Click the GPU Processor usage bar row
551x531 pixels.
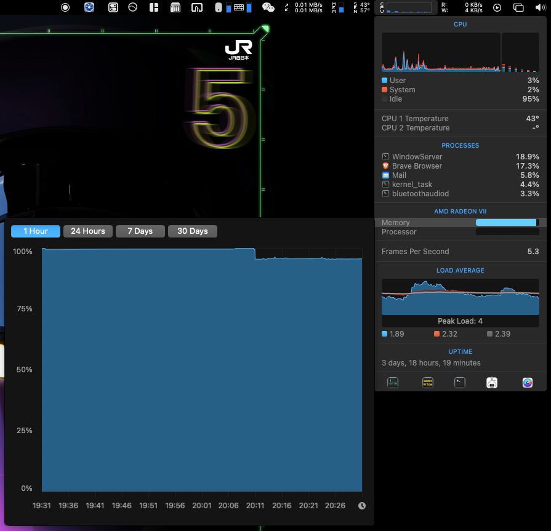461,232
